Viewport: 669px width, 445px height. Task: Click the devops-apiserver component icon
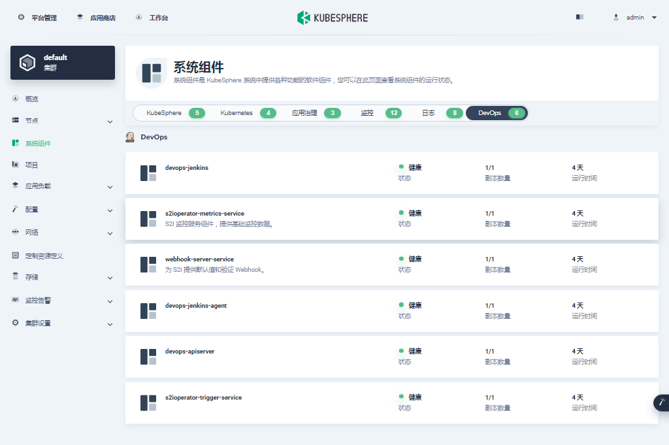[148, 357]
